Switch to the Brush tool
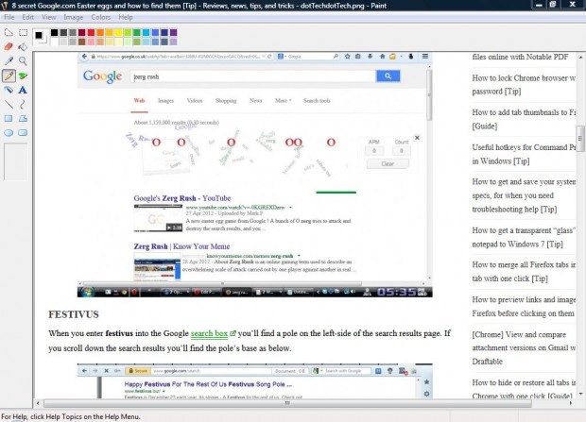The image size is (586, 422). tap(24, 76)
